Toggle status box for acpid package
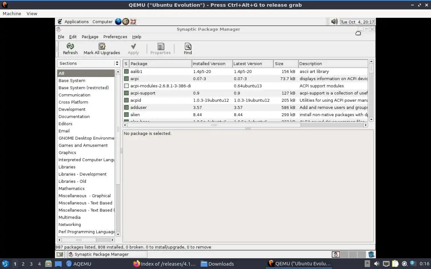 [126, 100]
